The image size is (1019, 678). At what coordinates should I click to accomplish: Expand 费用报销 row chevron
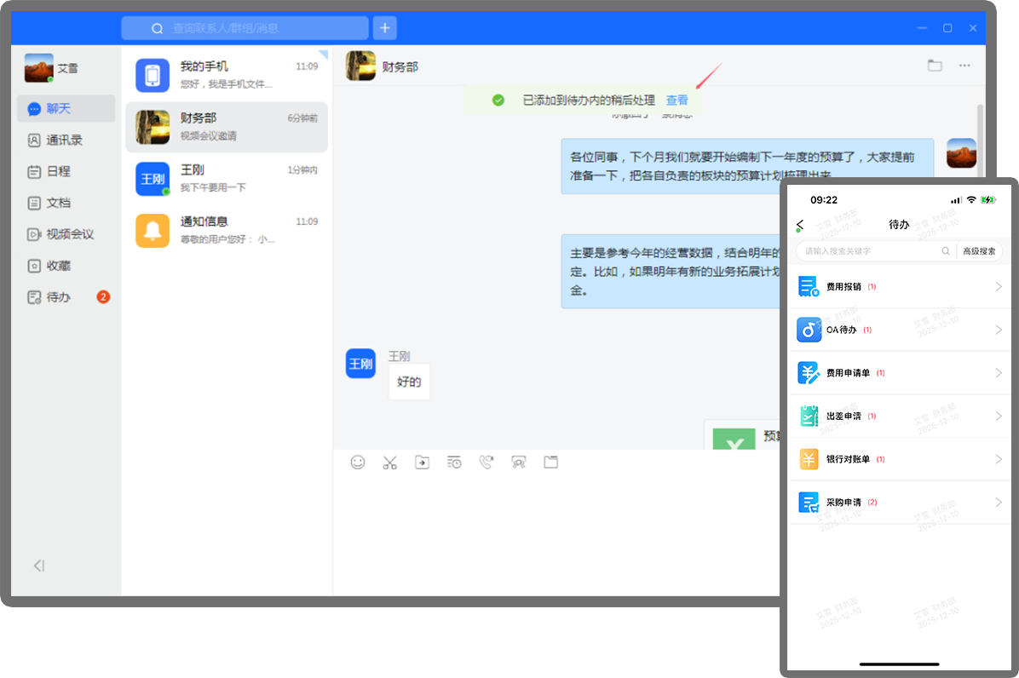pyautogui.click(x=999, y=286)
